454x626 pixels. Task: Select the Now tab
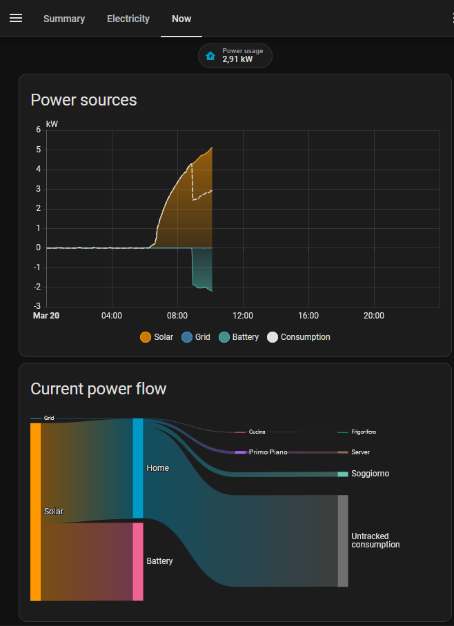tap(181, 19)
